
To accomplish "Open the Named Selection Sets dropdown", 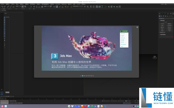I will point(78,6).
